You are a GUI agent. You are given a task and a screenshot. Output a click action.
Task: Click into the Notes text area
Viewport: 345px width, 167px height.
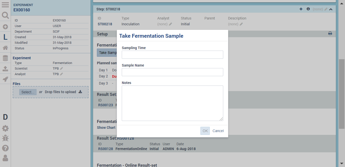pos(172,103)
